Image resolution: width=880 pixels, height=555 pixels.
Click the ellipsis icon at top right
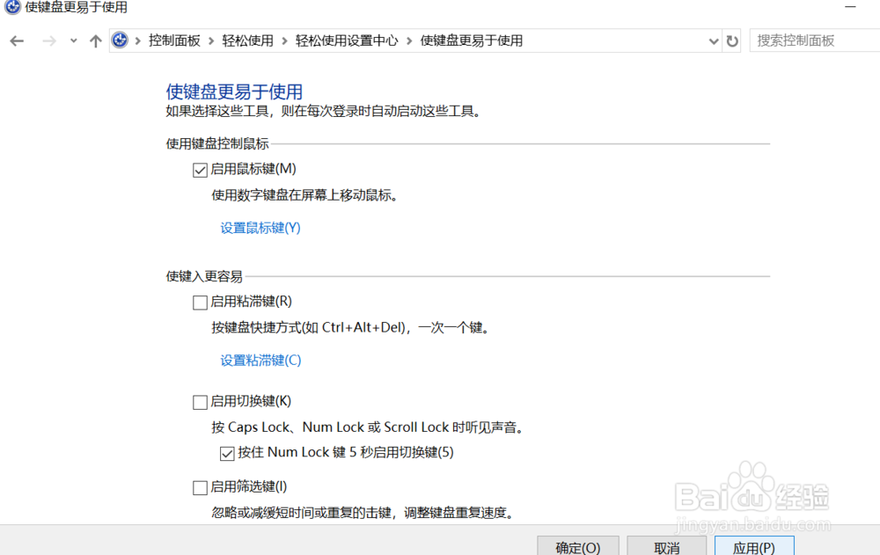tap(850, 7)
